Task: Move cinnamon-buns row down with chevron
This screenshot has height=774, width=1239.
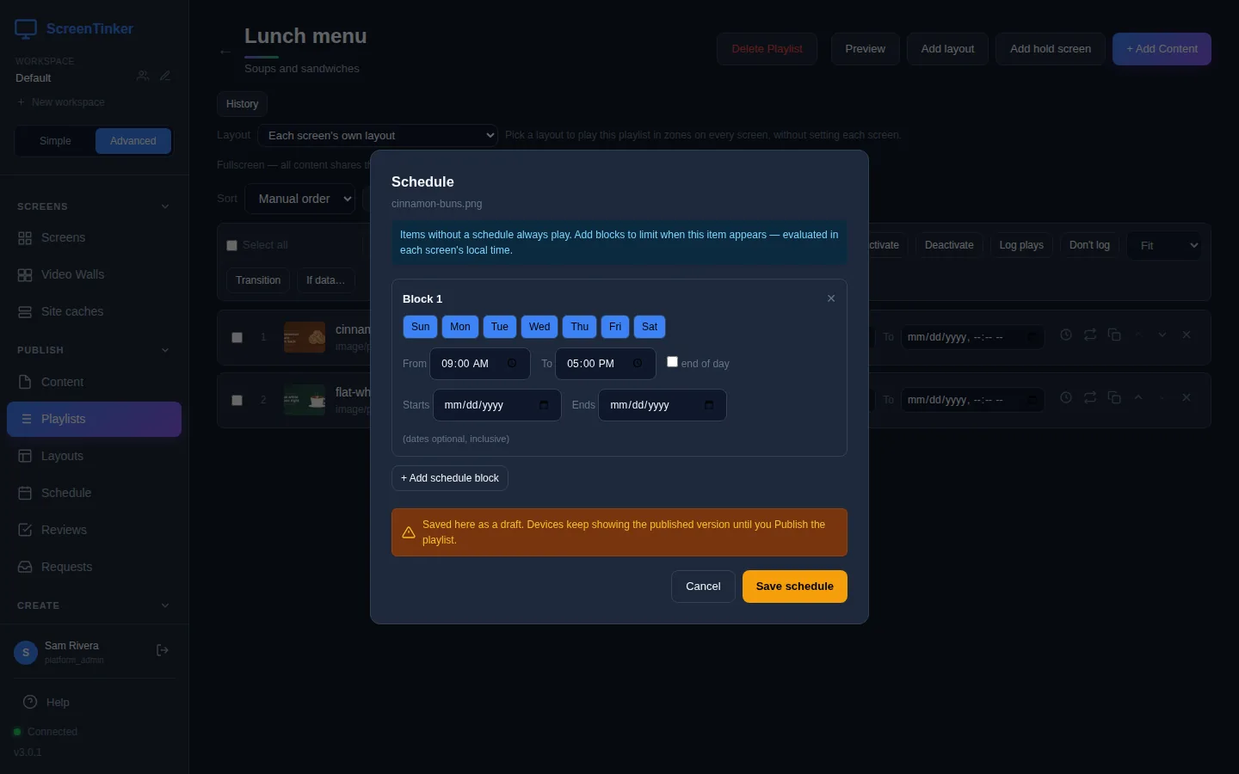Action: click(x=1162, y=335)
